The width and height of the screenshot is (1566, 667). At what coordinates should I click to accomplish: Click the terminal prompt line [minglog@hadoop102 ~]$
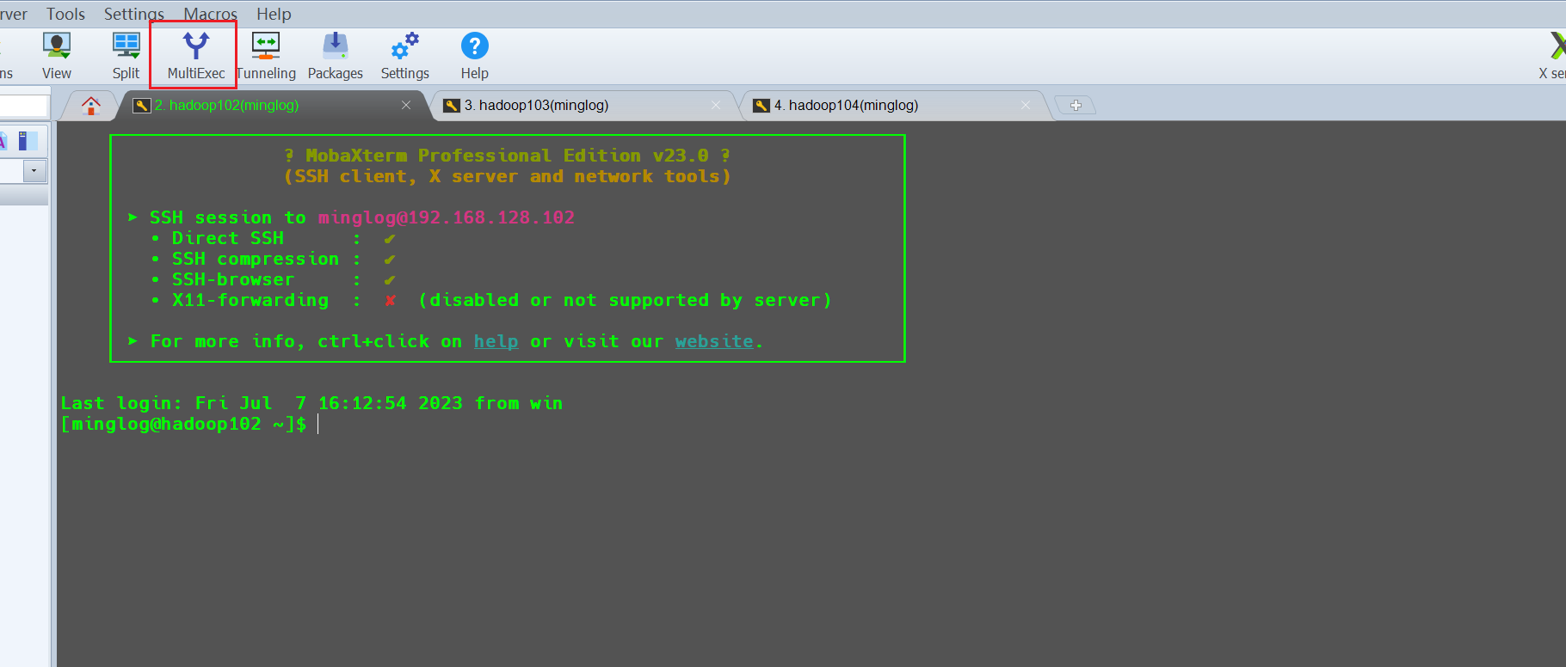pos(183,424)
